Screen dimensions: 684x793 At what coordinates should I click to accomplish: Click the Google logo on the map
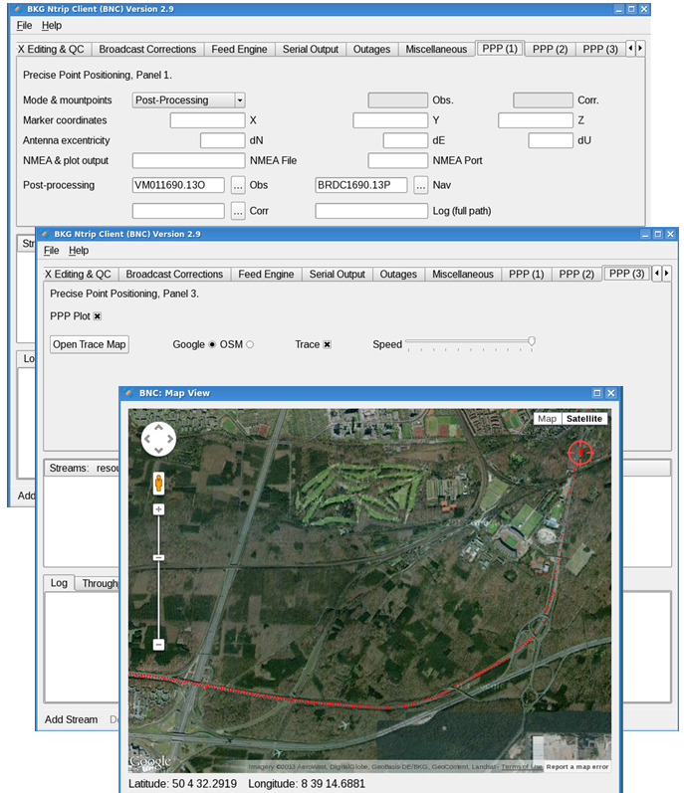[149, 761]
